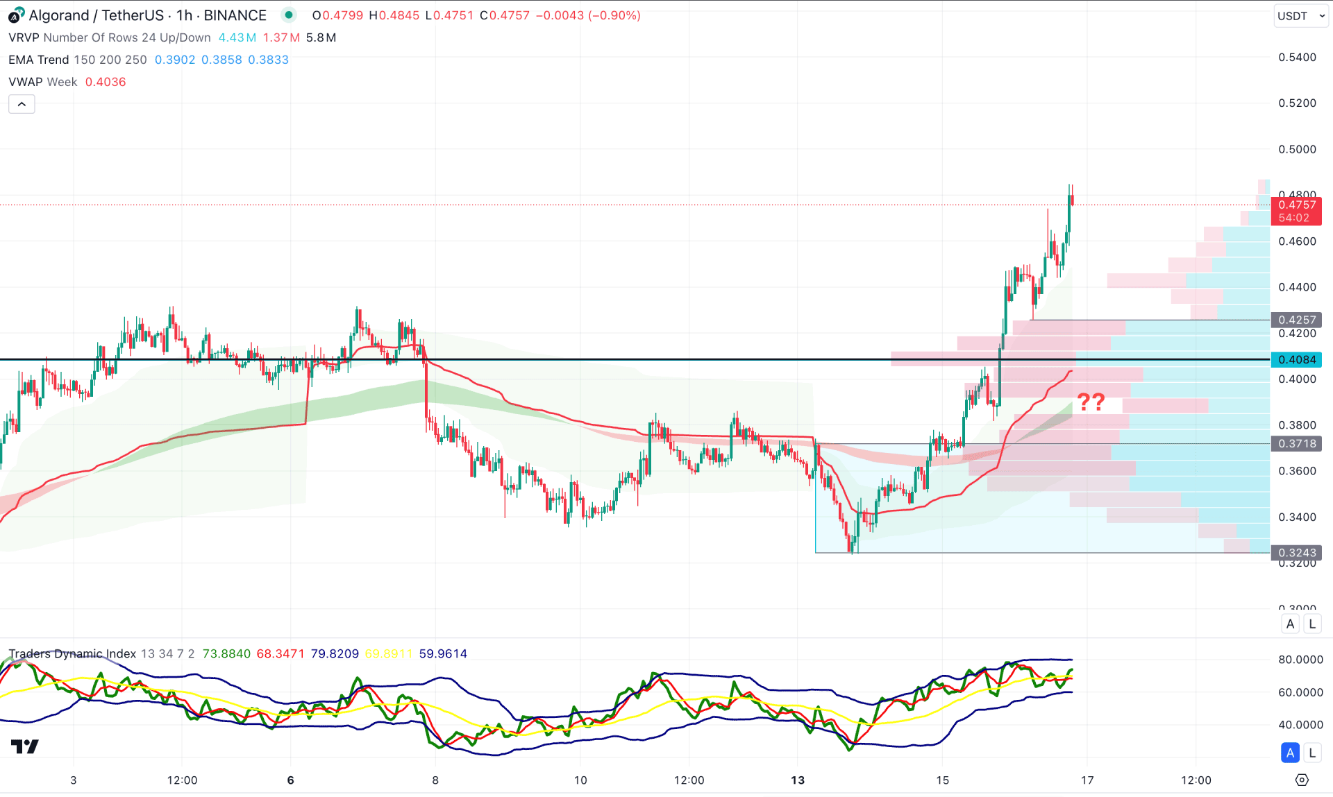This screenshot has width=1333, height=797.
Task: Click the red ?? text annotation
Action: (x=1091, y=402)
